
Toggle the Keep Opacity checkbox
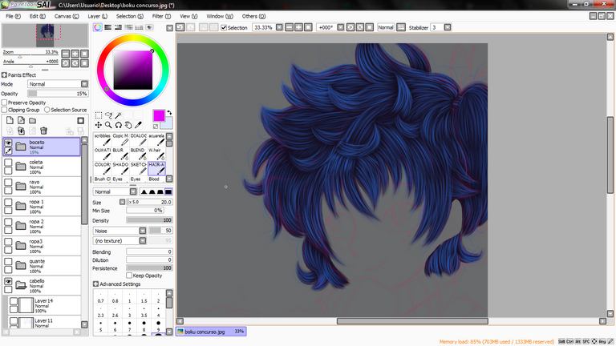[x=129, y=276]
